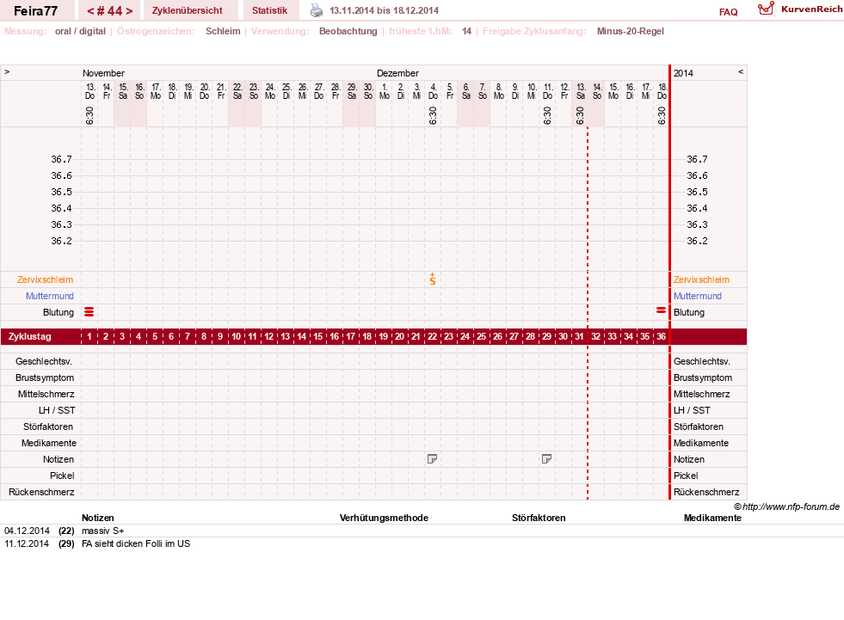Click the left Pickel row label
The image size is (844, 620).
(x=62, y=476)
